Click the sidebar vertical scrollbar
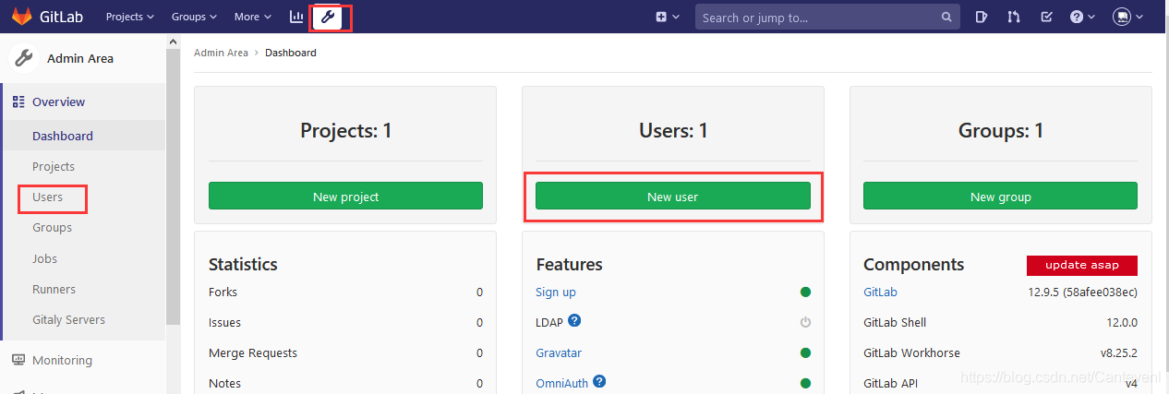 (x=173, y=185)
